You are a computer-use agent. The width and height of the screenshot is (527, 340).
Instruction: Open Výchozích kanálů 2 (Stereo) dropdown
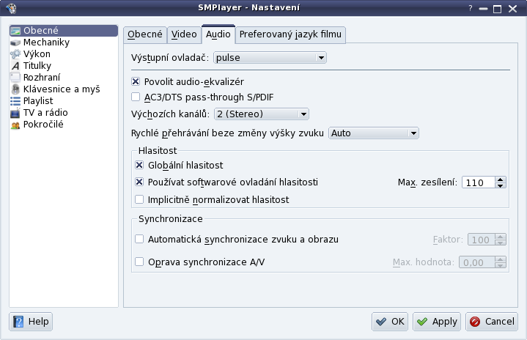pyautogui.click(x=262, y=114)
